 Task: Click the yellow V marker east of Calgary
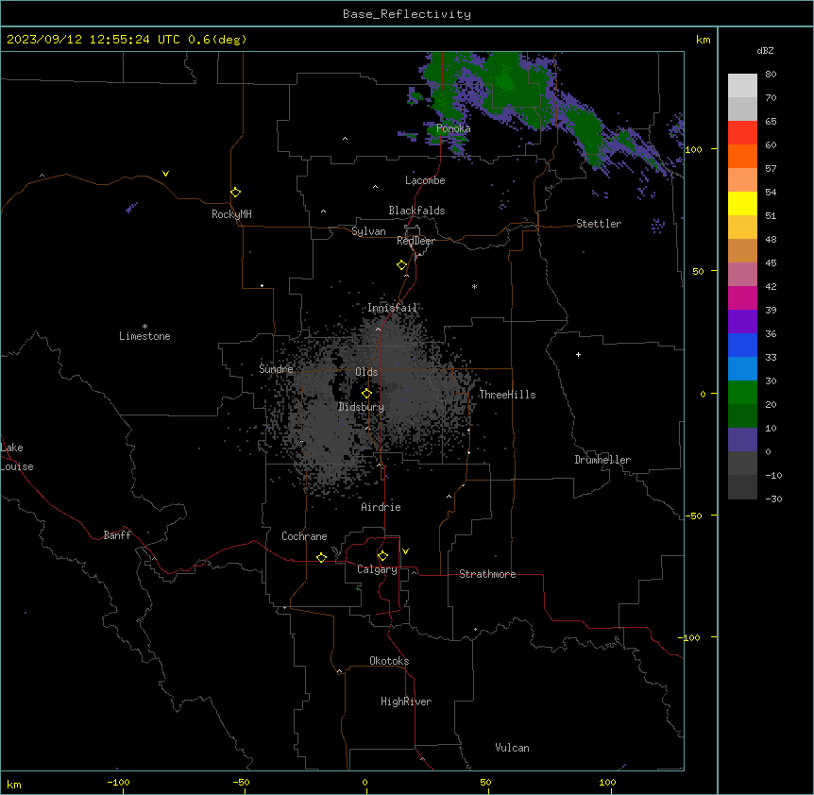coord(405,551)
